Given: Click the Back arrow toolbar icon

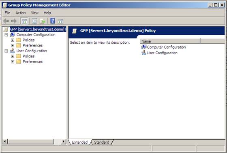Looking at the screenshot, I should point(6,21).
